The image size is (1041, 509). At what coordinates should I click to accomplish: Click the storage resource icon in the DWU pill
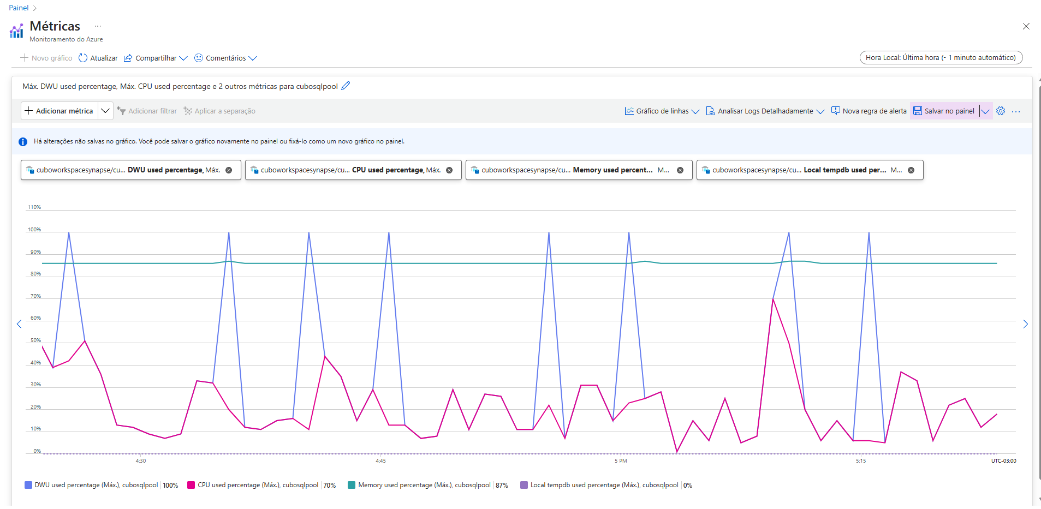point(30,170)
